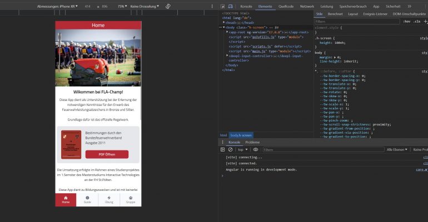Tap the Übung lightning icon in navigation
The height and width of the screenshot is (222, 428).
tap(109, 198)
